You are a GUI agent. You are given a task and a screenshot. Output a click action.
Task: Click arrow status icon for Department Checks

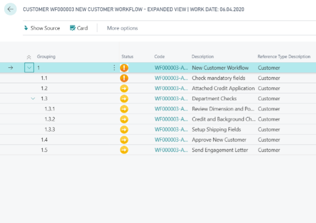[124, 98]
